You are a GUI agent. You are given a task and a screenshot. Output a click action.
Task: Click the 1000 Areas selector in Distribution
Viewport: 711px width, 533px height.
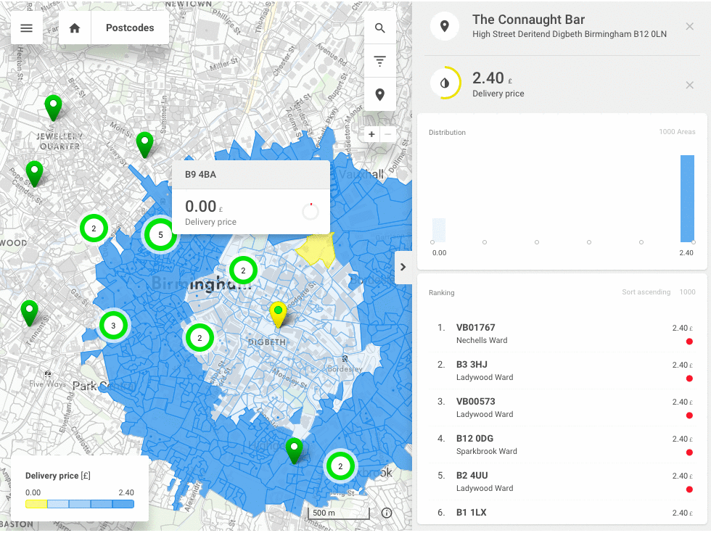click(x=676, y=132)
